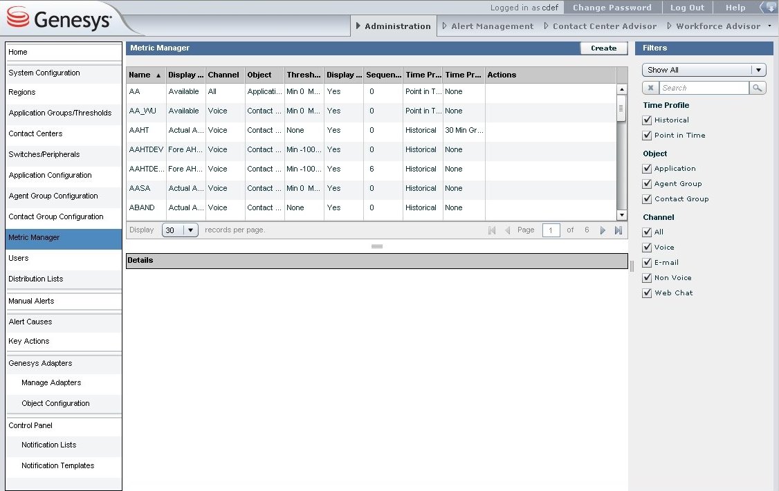Viewport: 779px width, 491px height.
Task: Sort by the Channel column header
Action: coord(225,75)
